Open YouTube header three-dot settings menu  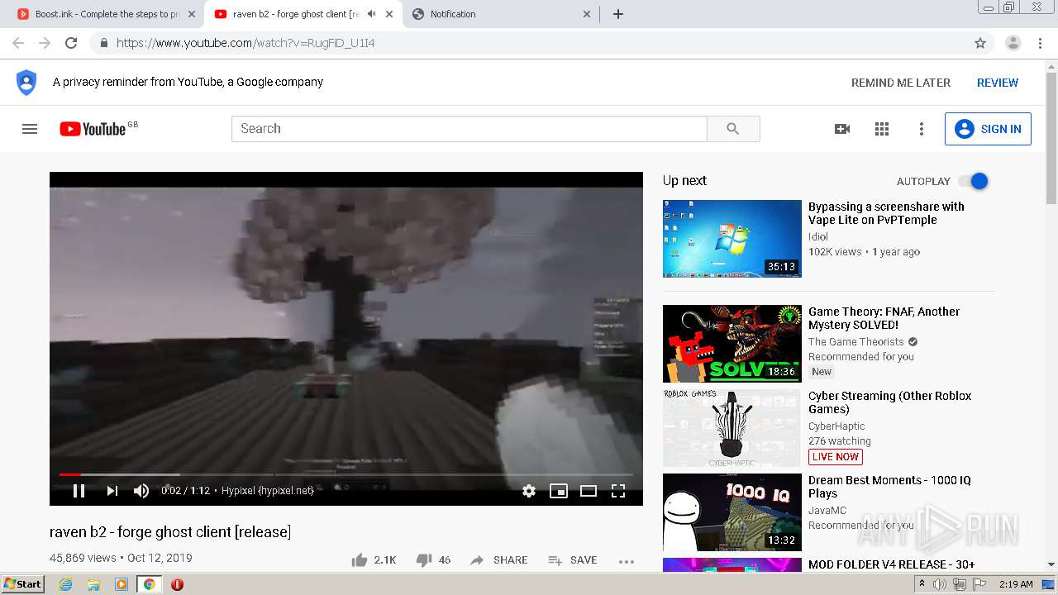click(x=922, y=129)
